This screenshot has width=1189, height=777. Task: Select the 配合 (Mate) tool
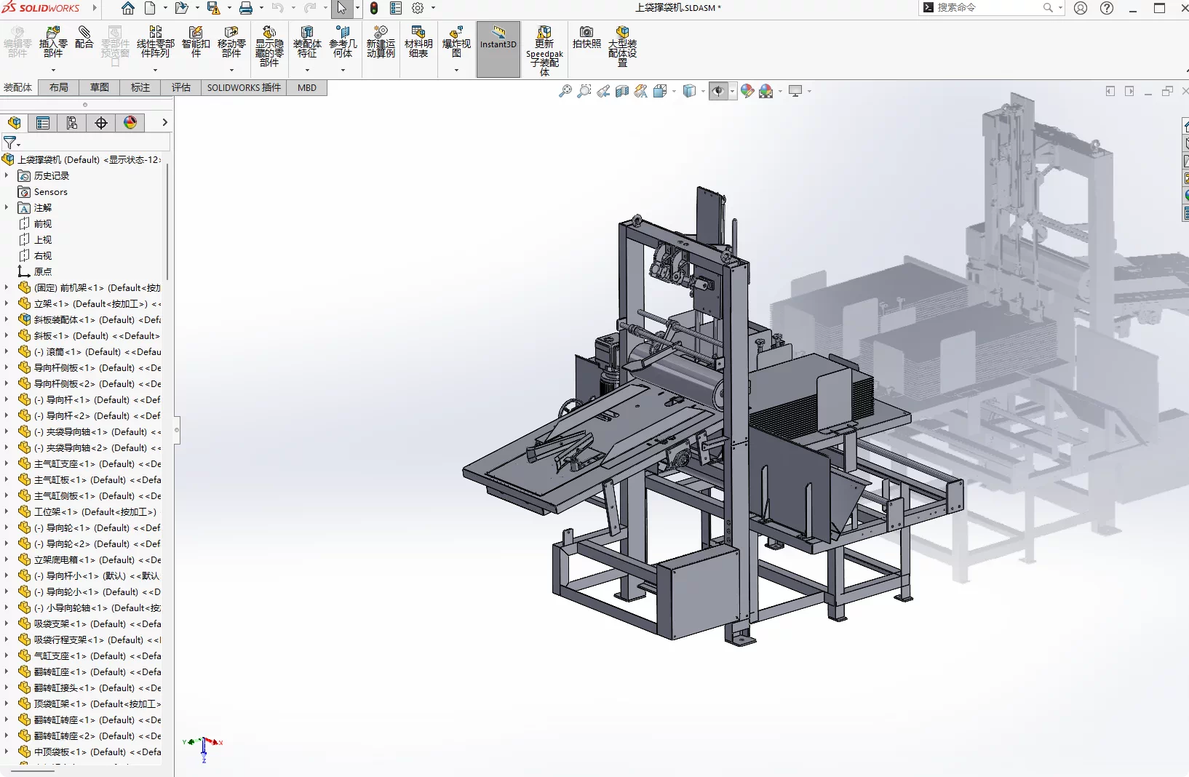coord(84,38)
